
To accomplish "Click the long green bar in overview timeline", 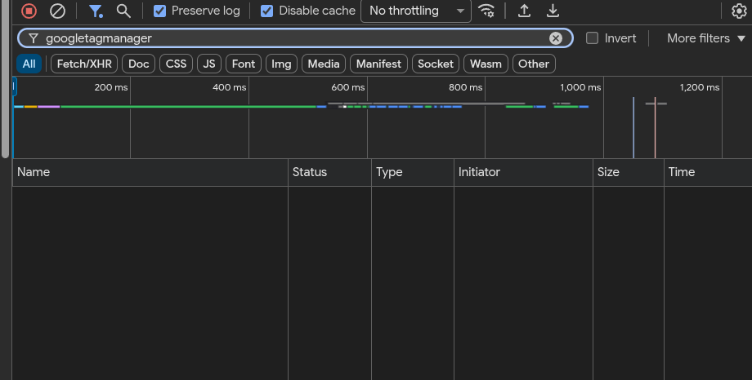I will (188, 107).
